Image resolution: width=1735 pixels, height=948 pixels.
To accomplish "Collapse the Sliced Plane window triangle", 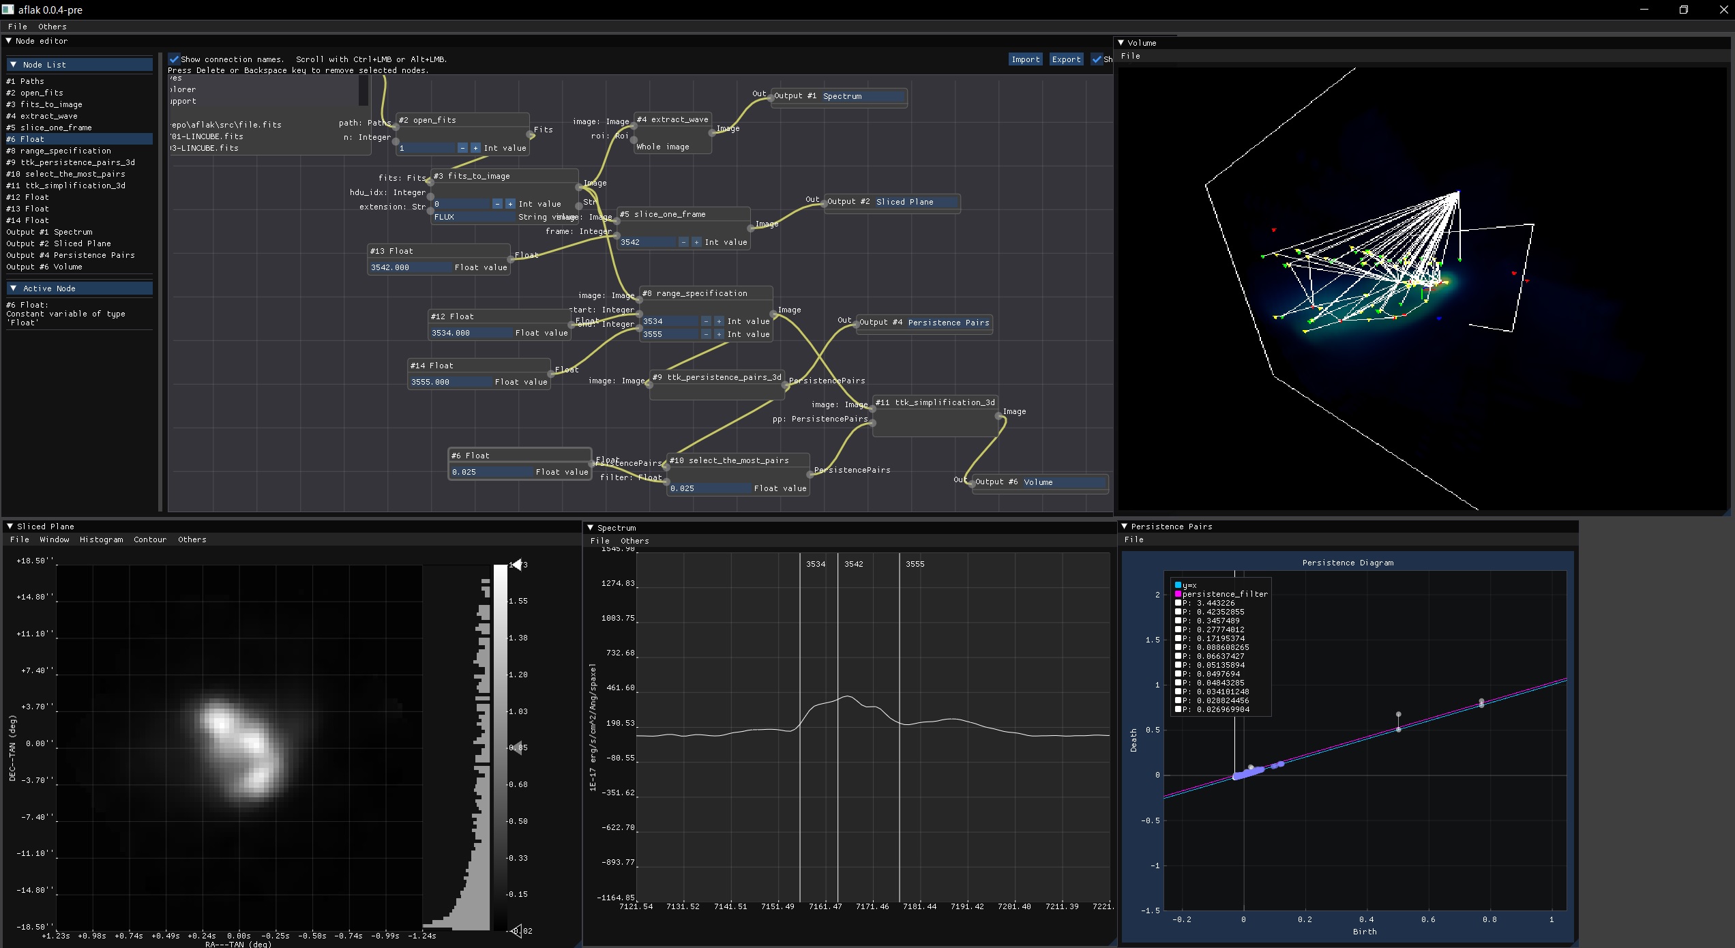I will tap(10, 527).
